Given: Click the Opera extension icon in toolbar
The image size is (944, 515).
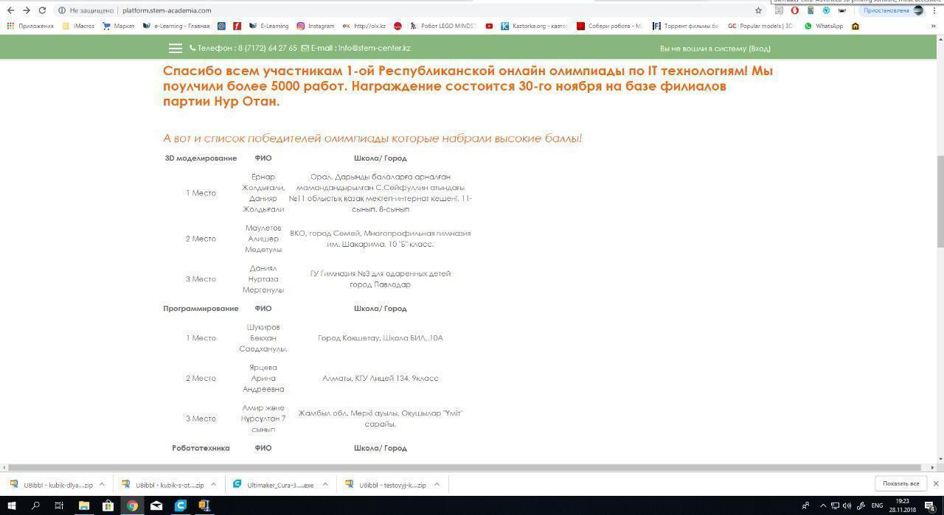Looking at the screenshot, I should pyautogui.click(x=794, y=10).
